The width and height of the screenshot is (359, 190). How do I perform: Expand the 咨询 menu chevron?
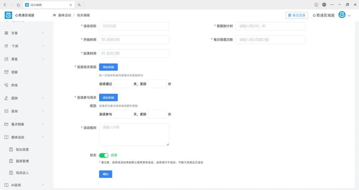pos(43,111)
